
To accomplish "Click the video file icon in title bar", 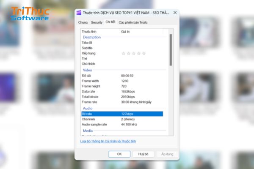I will pos(79,13).
